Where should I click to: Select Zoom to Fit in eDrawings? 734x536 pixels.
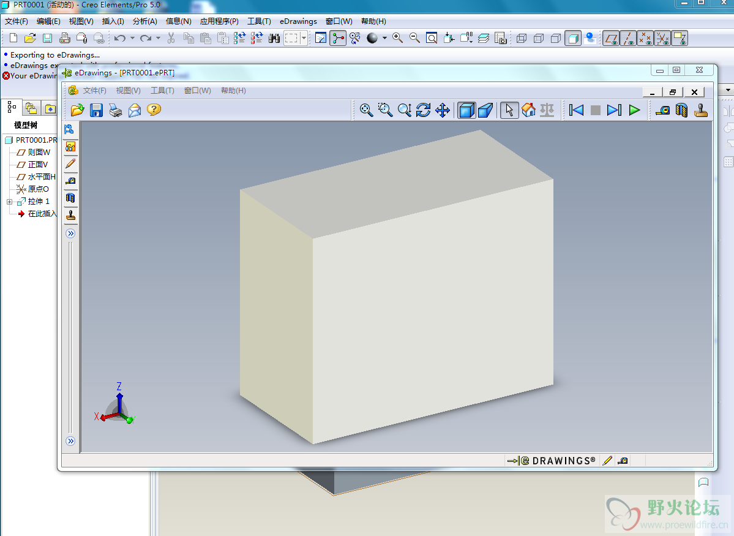click(x=366, y=110)
